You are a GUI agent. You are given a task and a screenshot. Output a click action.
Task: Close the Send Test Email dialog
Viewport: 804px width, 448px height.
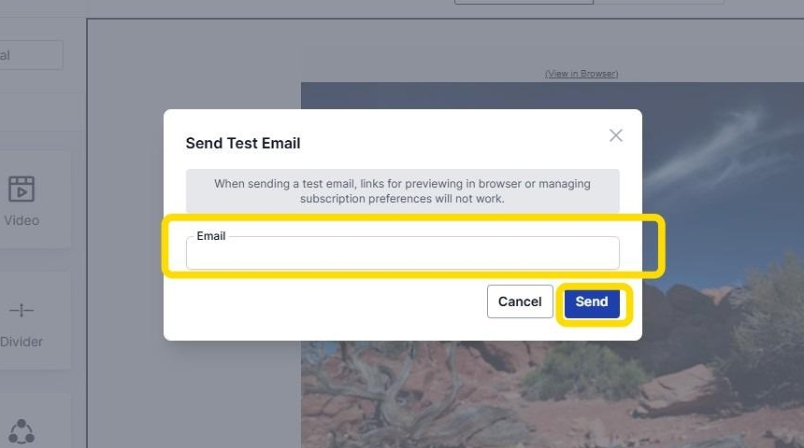615,135
